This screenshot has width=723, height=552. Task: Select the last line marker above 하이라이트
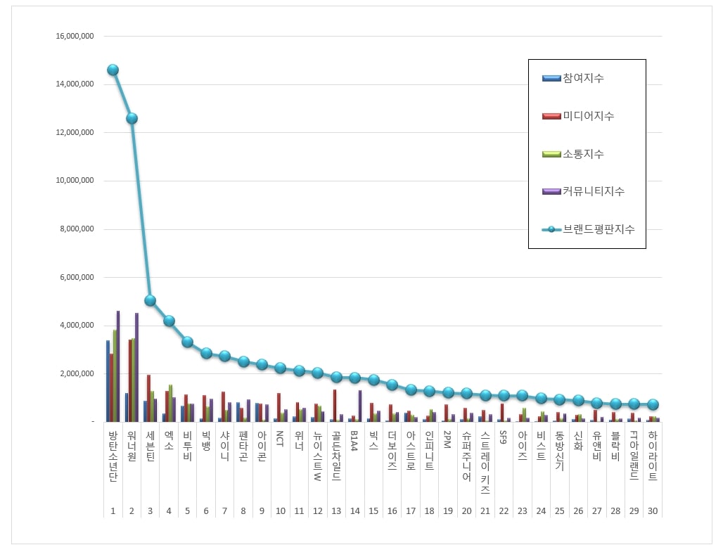tap(653, 404)
